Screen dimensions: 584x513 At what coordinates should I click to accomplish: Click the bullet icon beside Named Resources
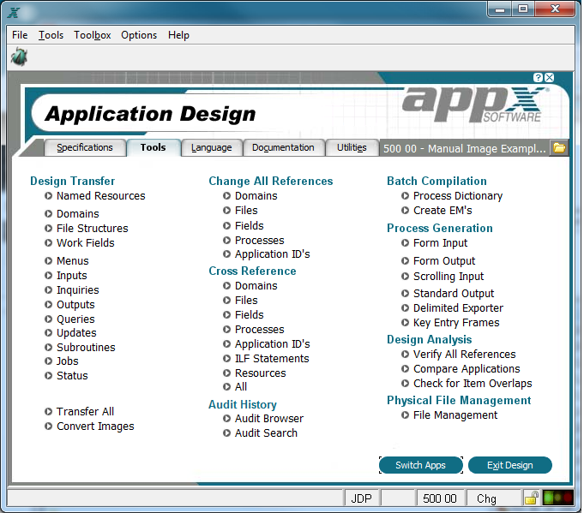[x=48, y=195]
